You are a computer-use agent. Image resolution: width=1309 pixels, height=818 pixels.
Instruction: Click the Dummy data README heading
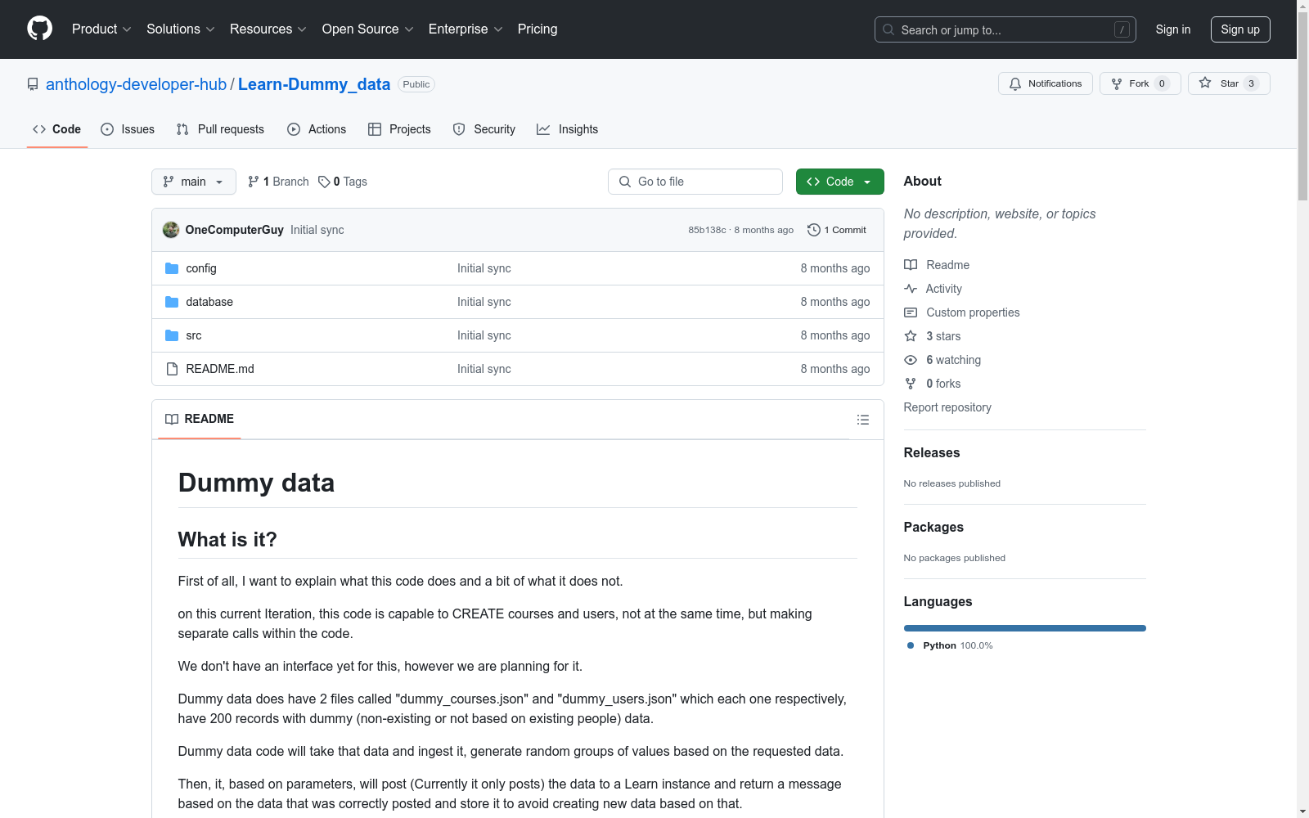tap(256, 483)
